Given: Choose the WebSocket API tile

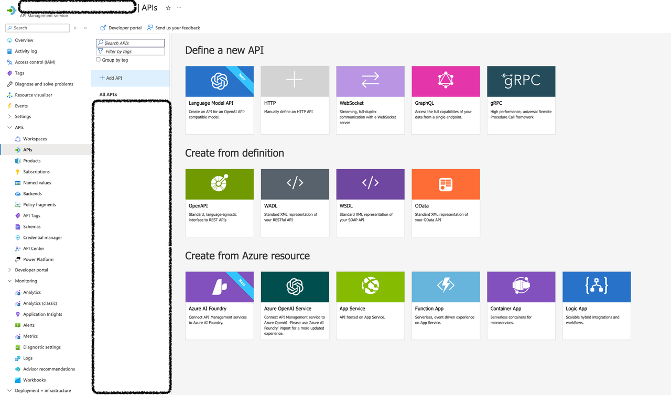Looking at the screenshot, I should [370, 100].
